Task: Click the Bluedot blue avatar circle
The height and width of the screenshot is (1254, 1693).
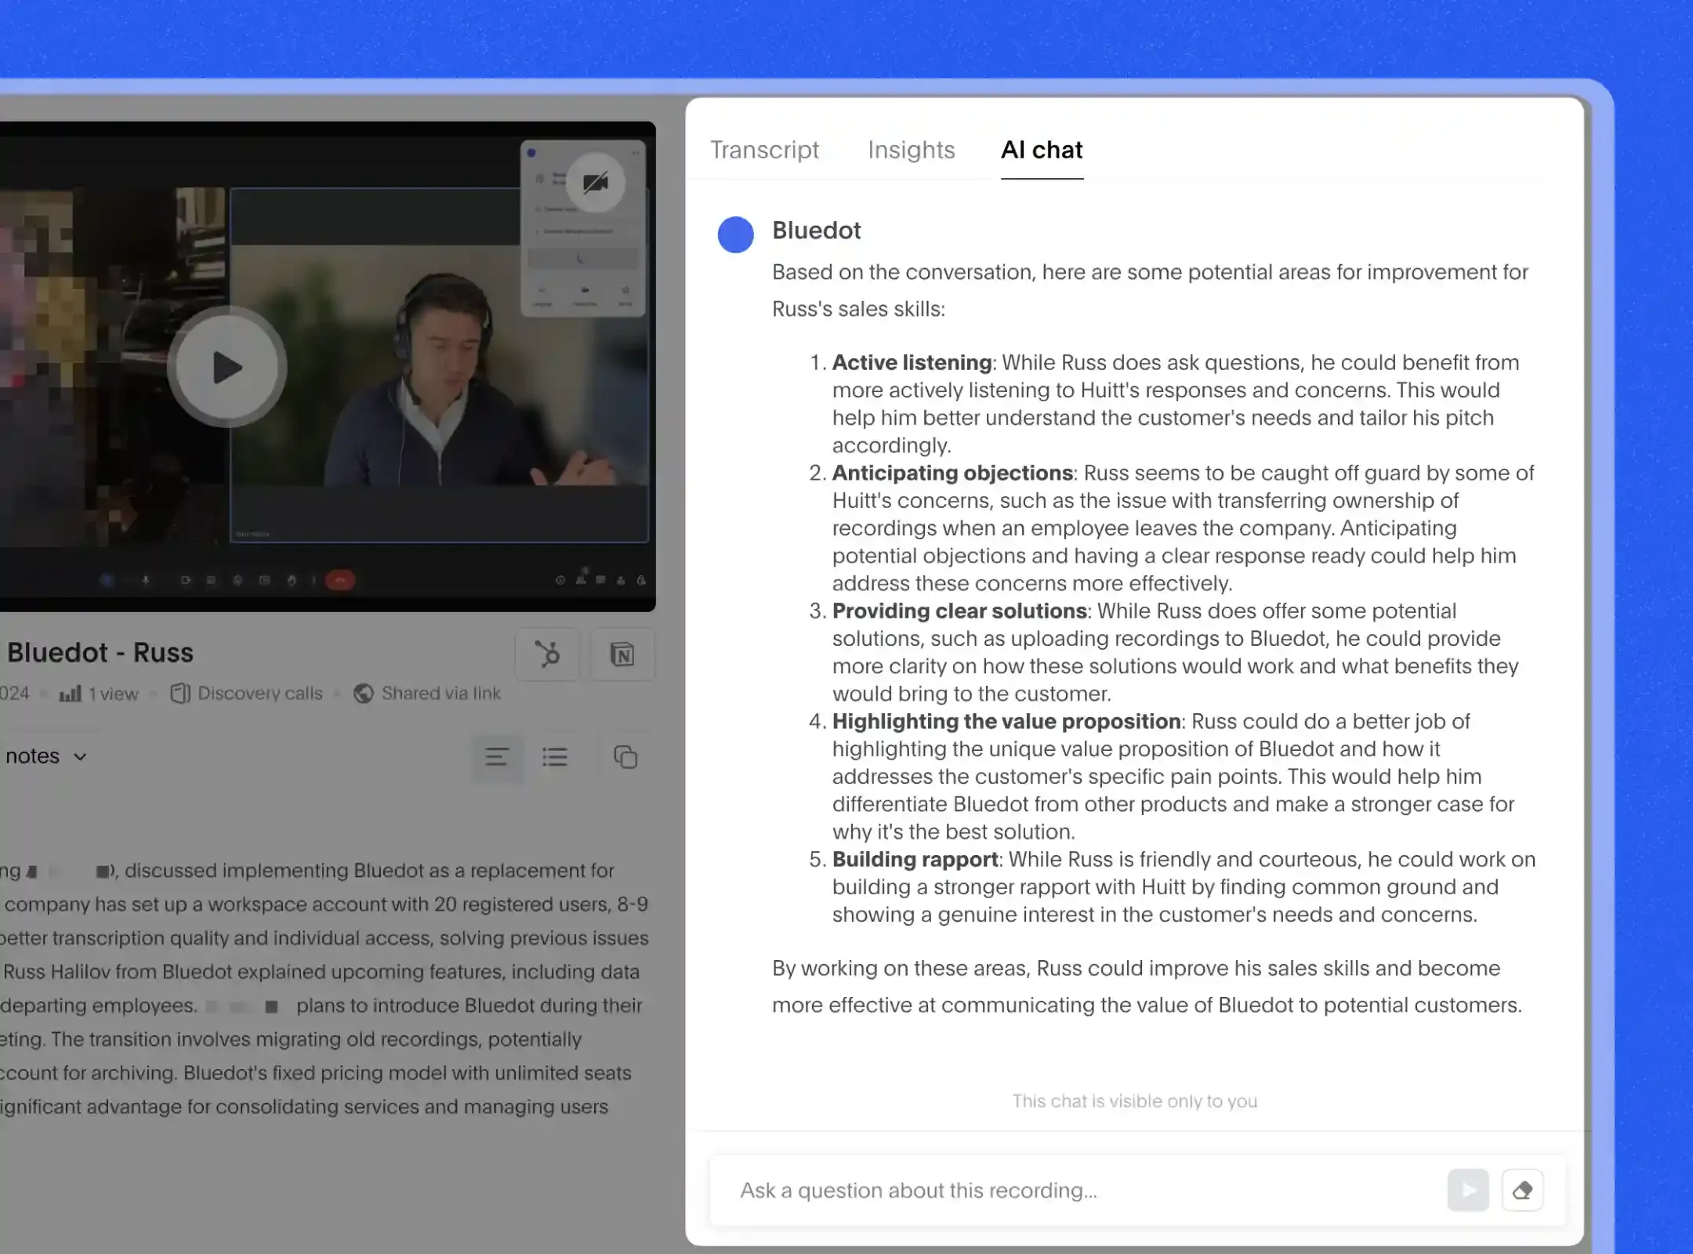Action: pyautogui.click(x=735, y=234)
